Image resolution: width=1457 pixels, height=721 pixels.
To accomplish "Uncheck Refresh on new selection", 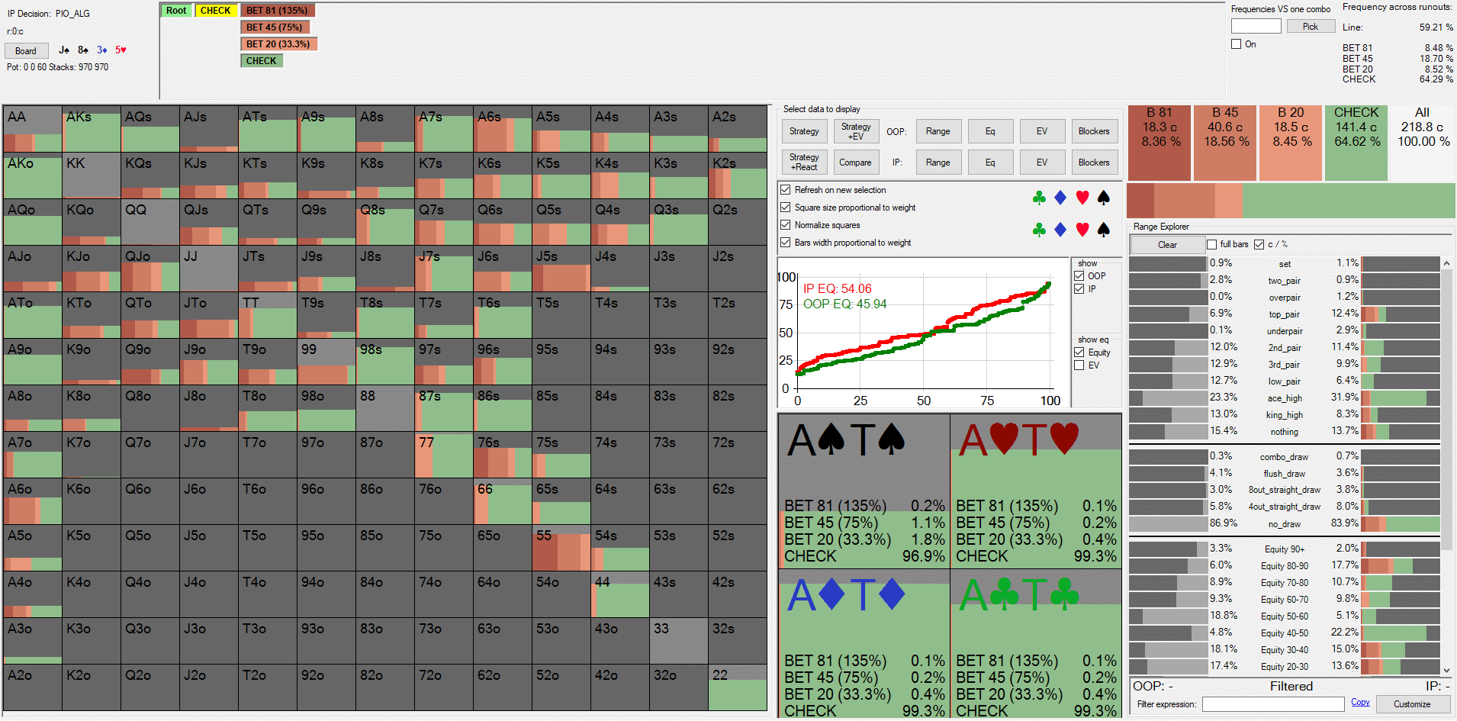I will [786, 190].
